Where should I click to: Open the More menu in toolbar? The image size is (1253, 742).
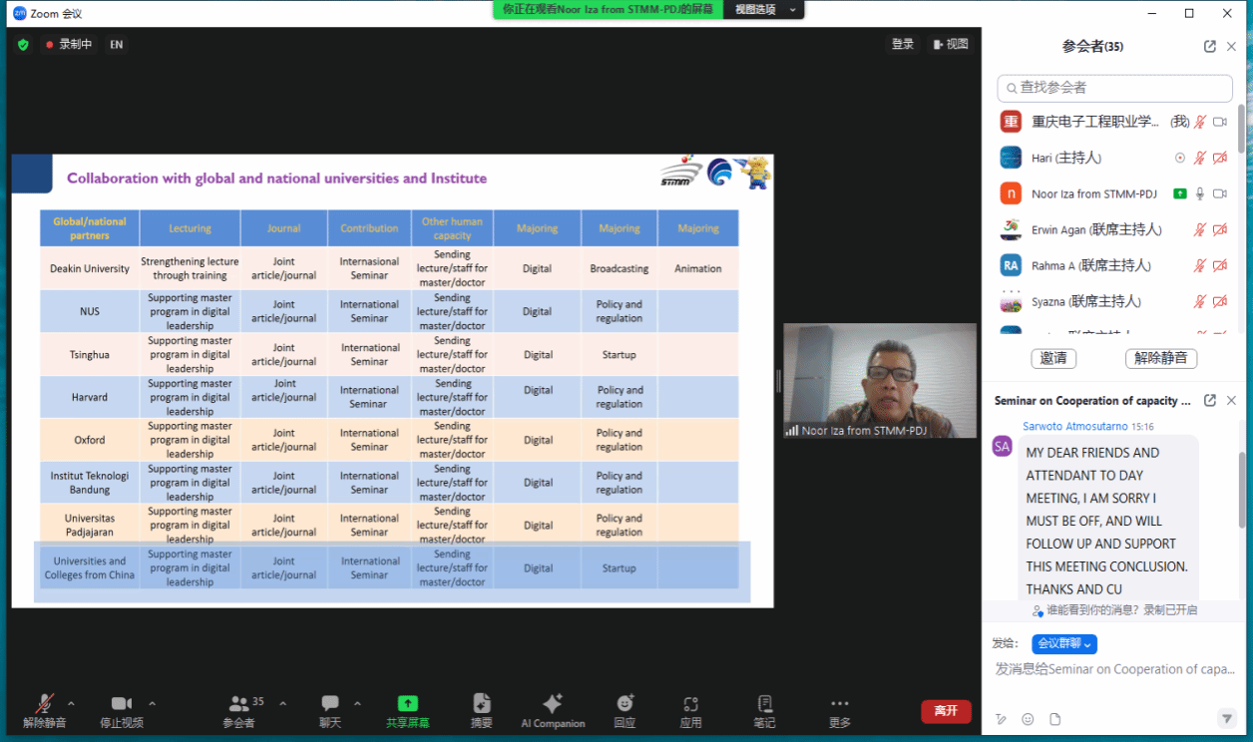click(840, 704)
